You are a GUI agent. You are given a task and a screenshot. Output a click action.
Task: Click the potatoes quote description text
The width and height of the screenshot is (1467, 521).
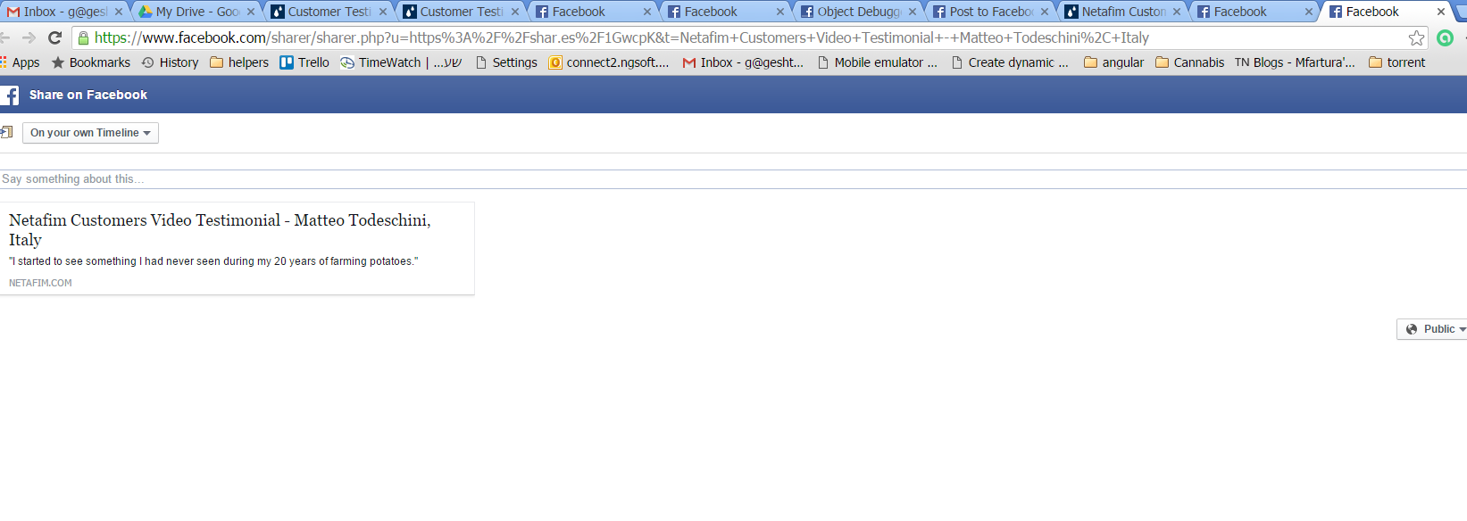coord(213,261)
